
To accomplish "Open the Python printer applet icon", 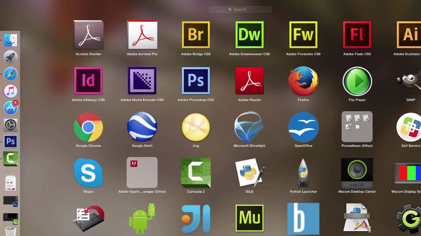I will tap(357, 218).
